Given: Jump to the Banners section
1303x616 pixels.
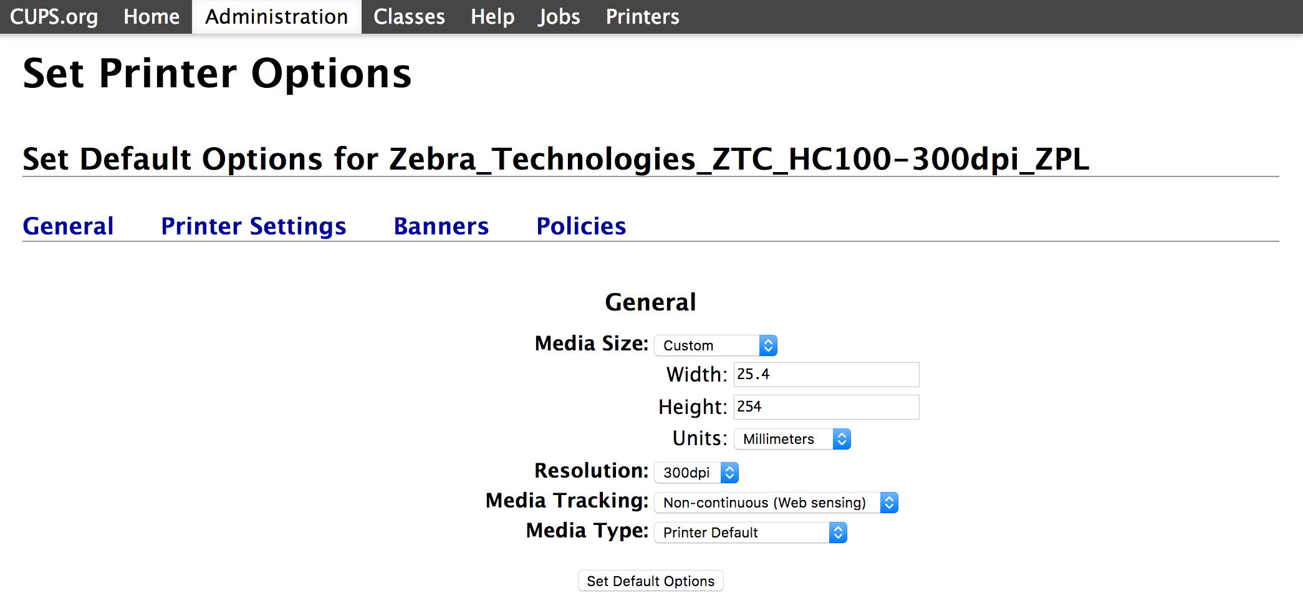Looking at the screenshot, I should tap(441, 226).
